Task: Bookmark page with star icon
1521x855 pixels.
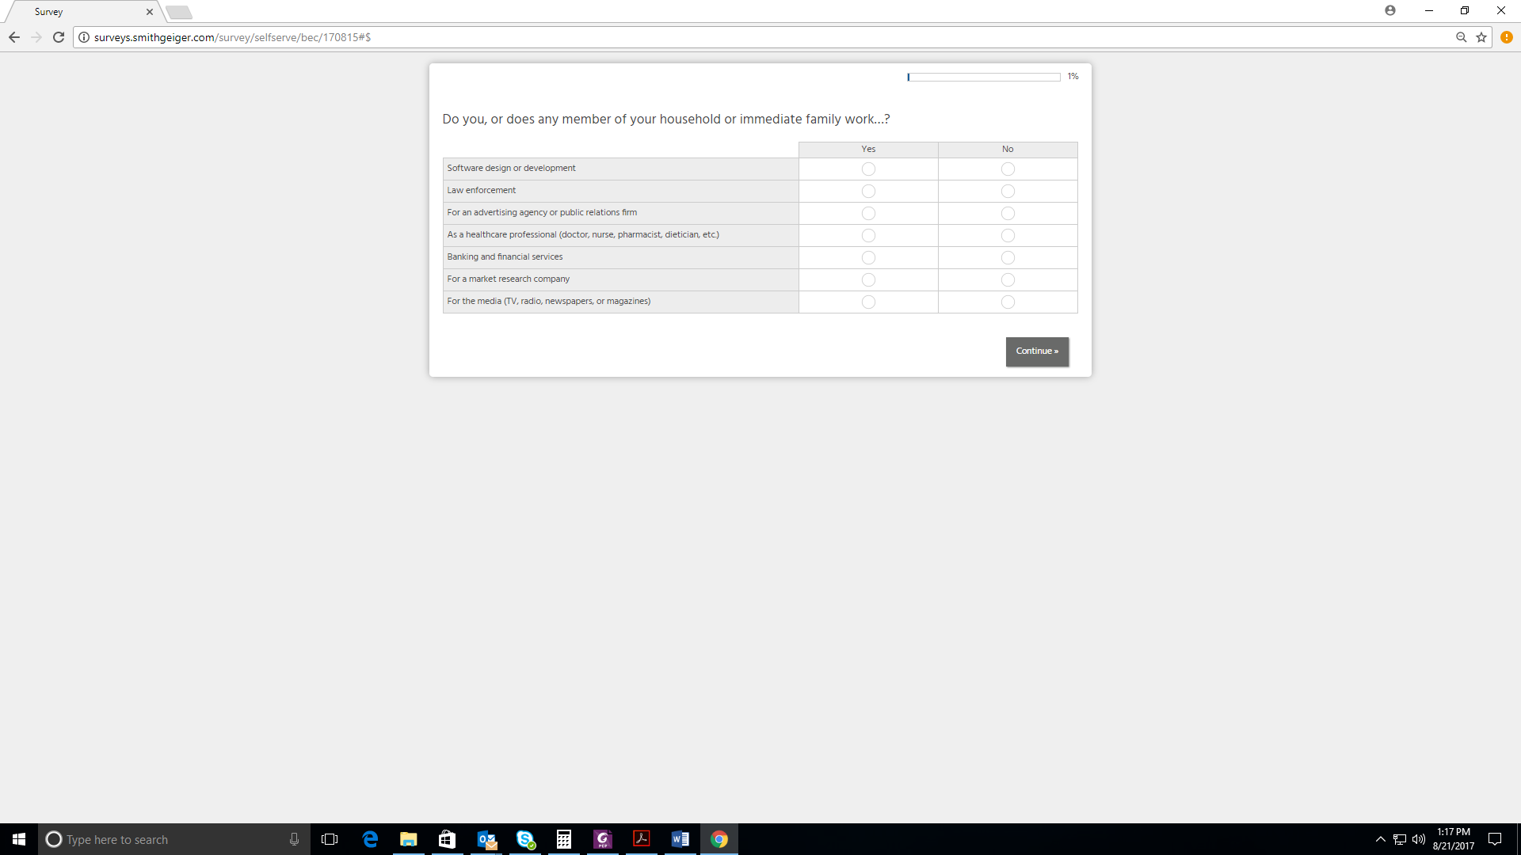Action: (1481, 37)
